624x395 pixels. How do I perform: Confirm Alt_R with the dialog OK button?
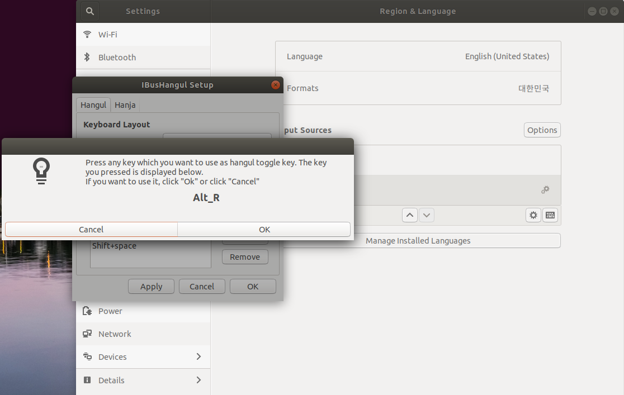264,230
